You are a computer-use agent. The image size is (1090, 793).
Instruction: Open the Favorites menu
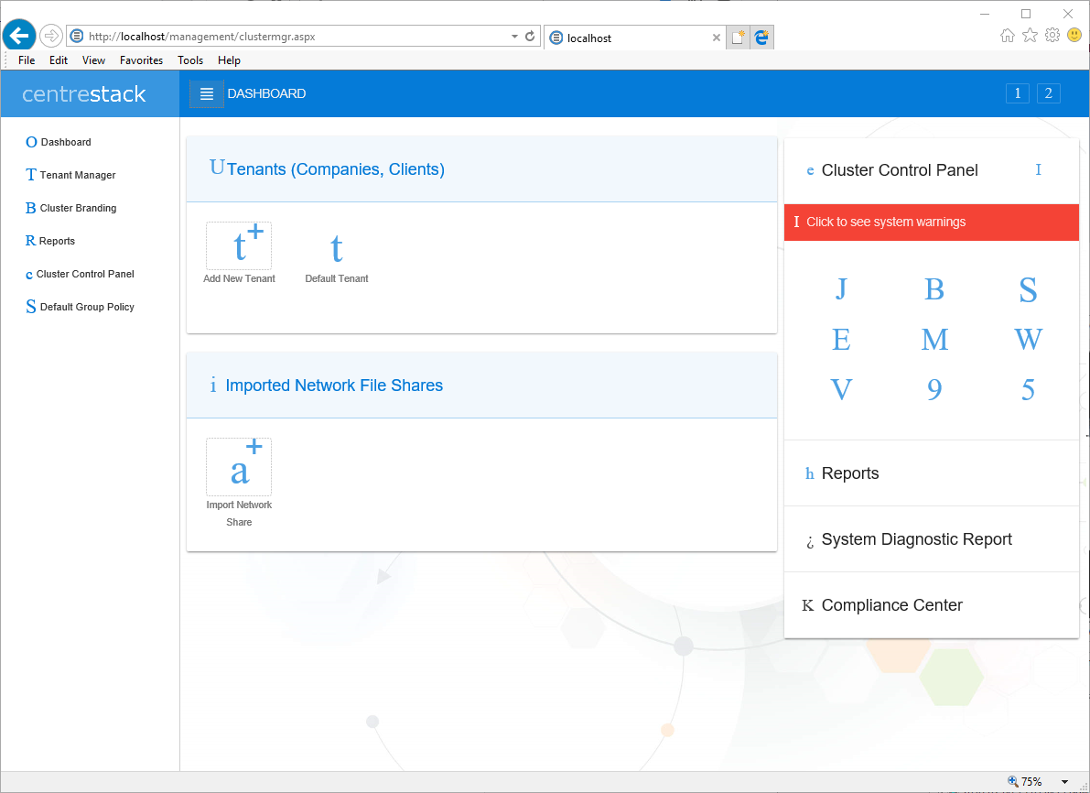141,60
